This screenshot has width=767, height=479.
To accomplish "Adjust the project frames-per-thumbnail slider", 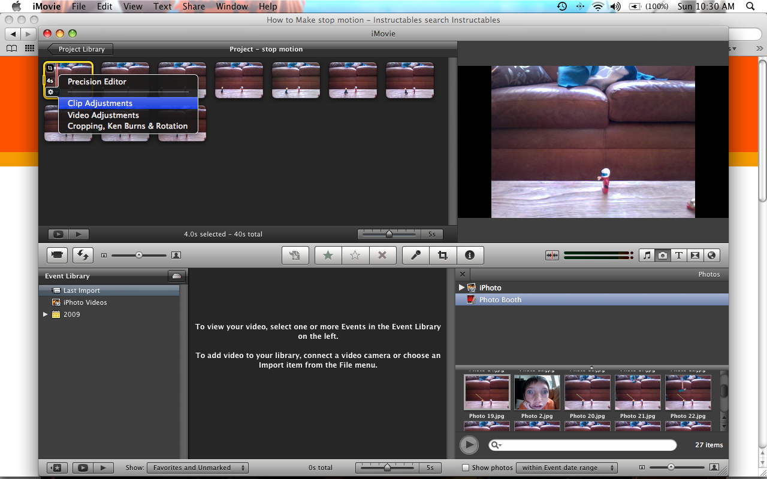I will pyautogui.click(x=389, y=234).
